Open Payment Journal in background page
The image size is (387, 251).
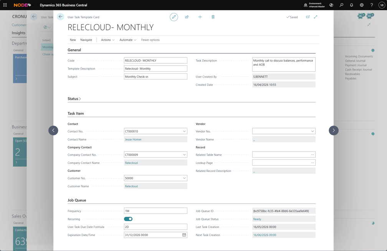click(x=356, y=65)
